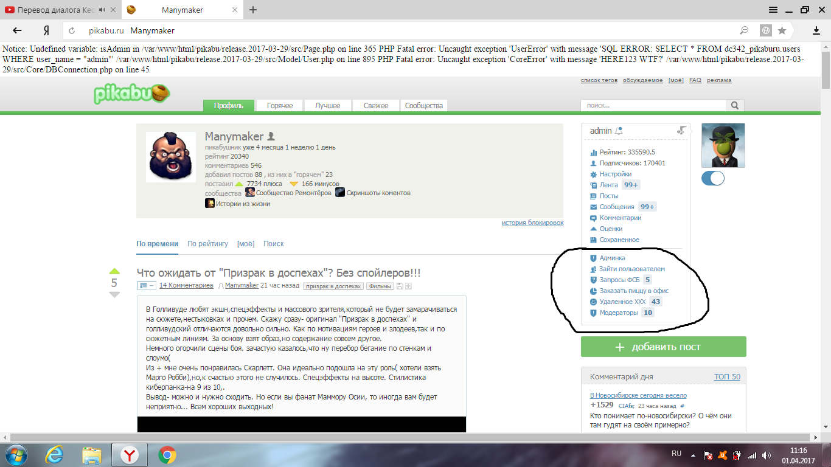Switch to the "Горячее" tab
Screen dimensions: 831x467
click(279, 106)
